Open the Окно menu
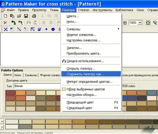 (140, 10)
